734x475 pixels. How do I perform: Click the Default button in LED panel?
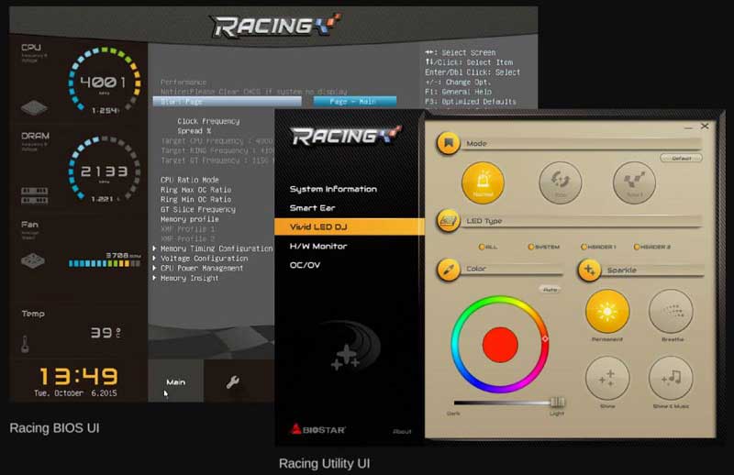681,158
